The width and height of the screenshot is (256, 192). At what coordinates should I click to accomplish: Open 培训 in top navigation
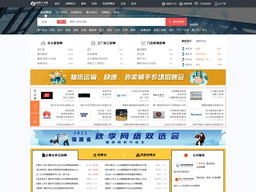[134, 4]
